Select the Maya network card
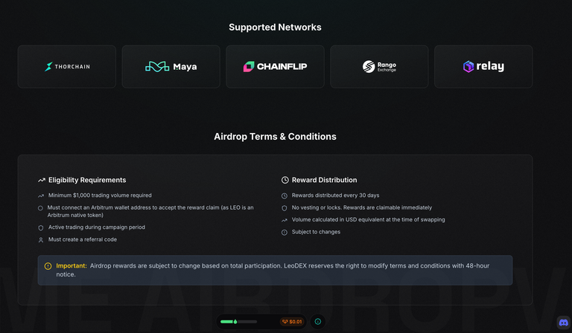Image resolution: width=572 pixels, height=333 pixels. (x=171, y=67)
